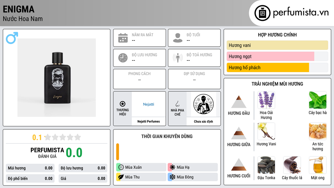Click the Độ lưu hương score box
The image size is (334, 188).
pyautogui.click(x=83, y=168)
